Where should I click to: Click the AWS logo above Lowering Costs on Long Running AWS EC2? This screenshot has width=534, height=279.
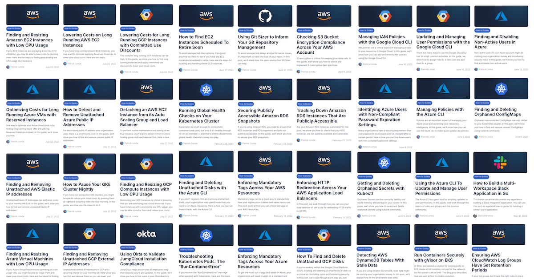tap(89, 15)
